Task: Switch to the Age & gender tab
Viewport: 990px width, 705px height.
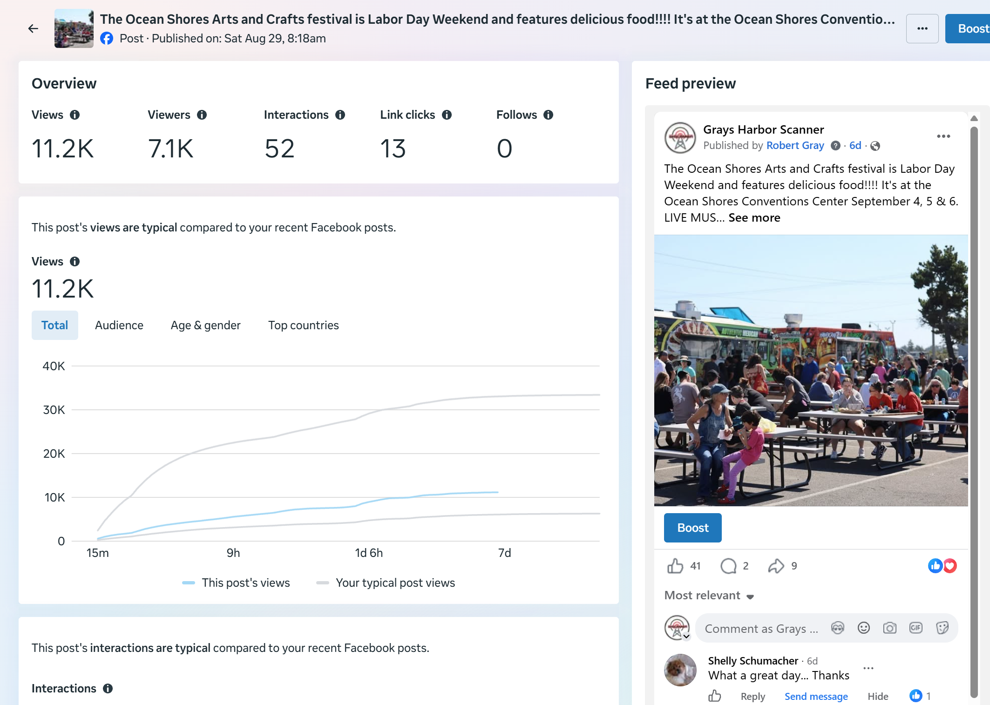Action: click(206, 325)
